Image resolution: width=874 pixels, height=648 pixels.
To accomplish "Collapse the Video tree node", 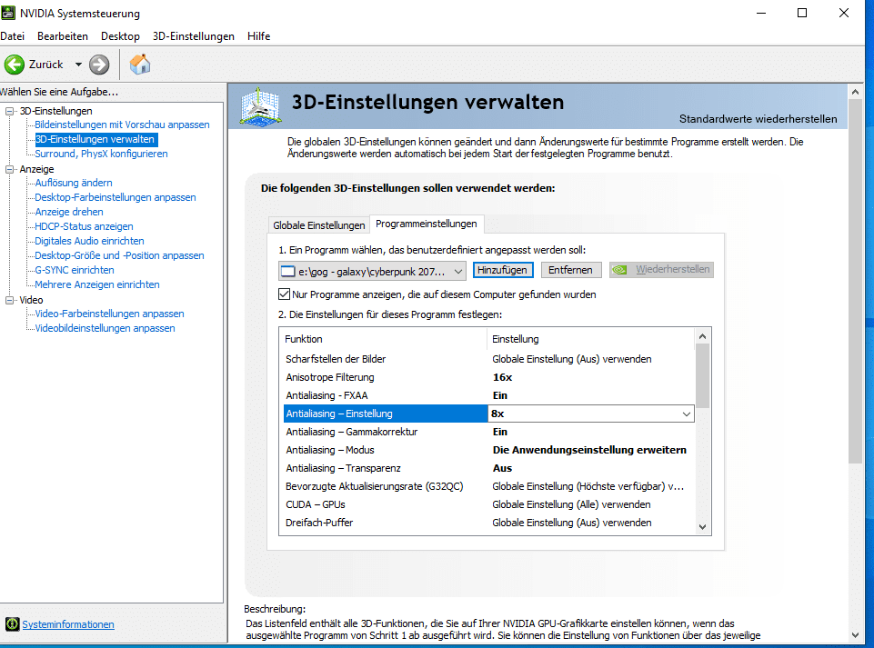I will coord(9,300).
